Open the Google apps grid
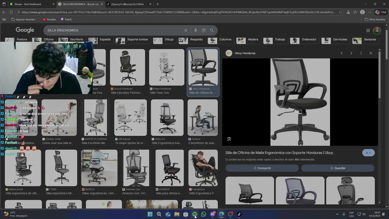The width and height of the screenshot is (389, 219). coord(368,30)
